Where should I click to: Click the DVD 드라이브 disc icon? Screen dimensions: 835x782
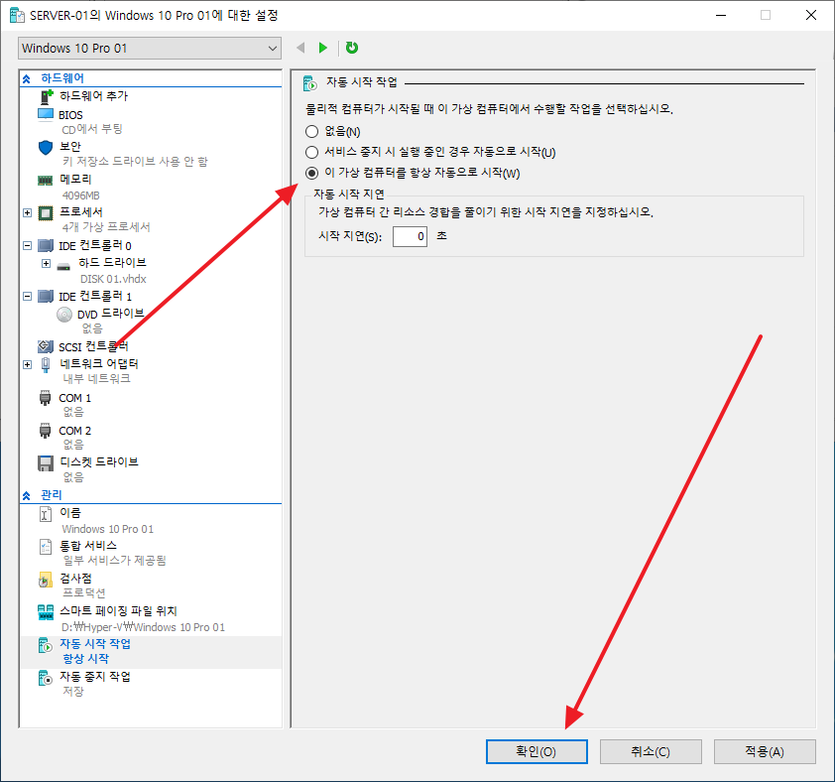coord(64,315)
